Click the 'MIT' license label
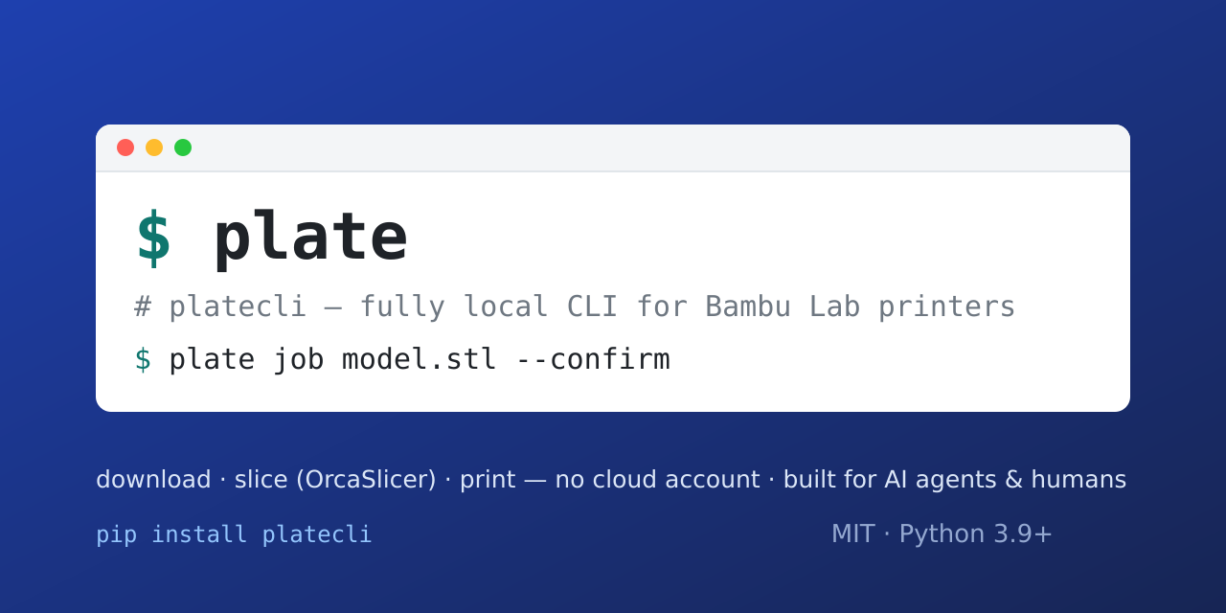The height and width of the screenshot is (613, 1226). (x=853, y=534)
